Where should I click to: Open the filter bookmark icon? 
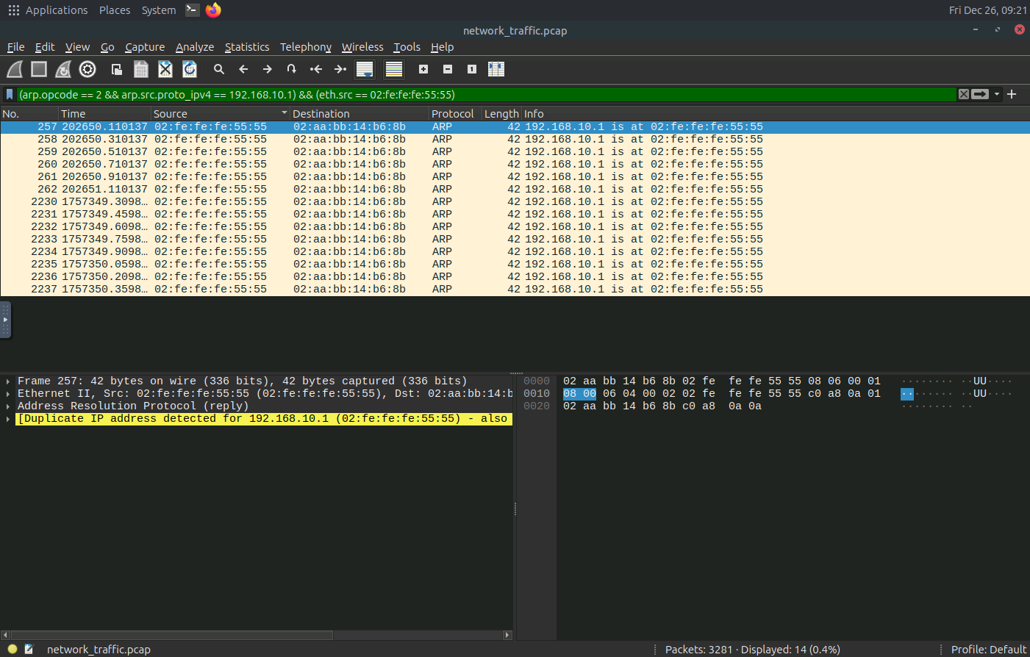(10, 94)
